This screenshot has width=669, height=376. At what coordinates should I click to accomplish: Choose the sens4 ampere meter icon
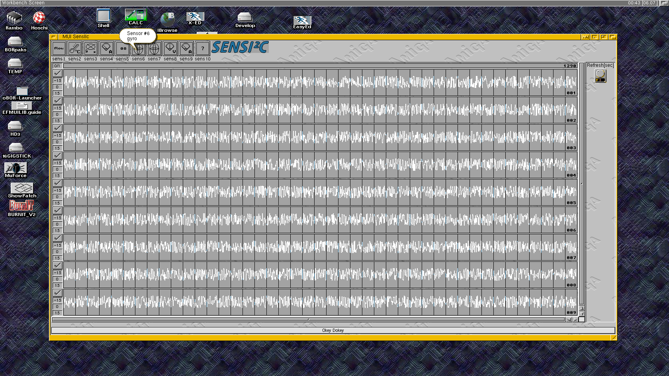pos(107,49)
